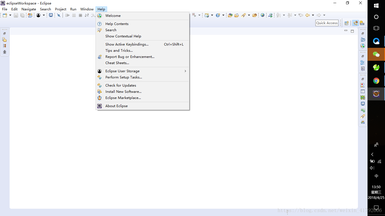Select Search in the Help menu
Image resolution: width=385 pixels, height=216 pixels.
(143, 30)
